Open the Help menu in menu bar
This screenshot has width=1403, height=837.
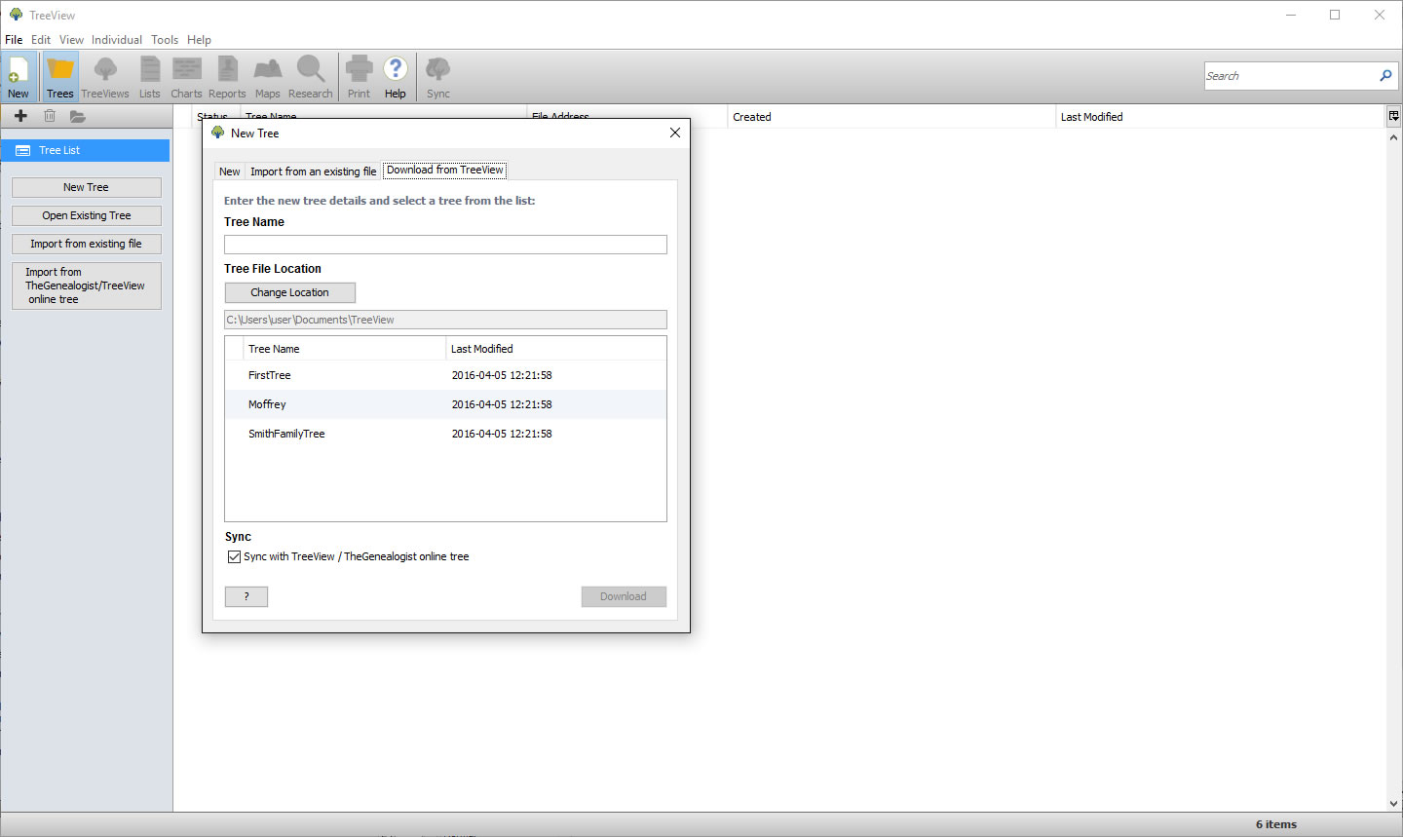coord(199,40)
